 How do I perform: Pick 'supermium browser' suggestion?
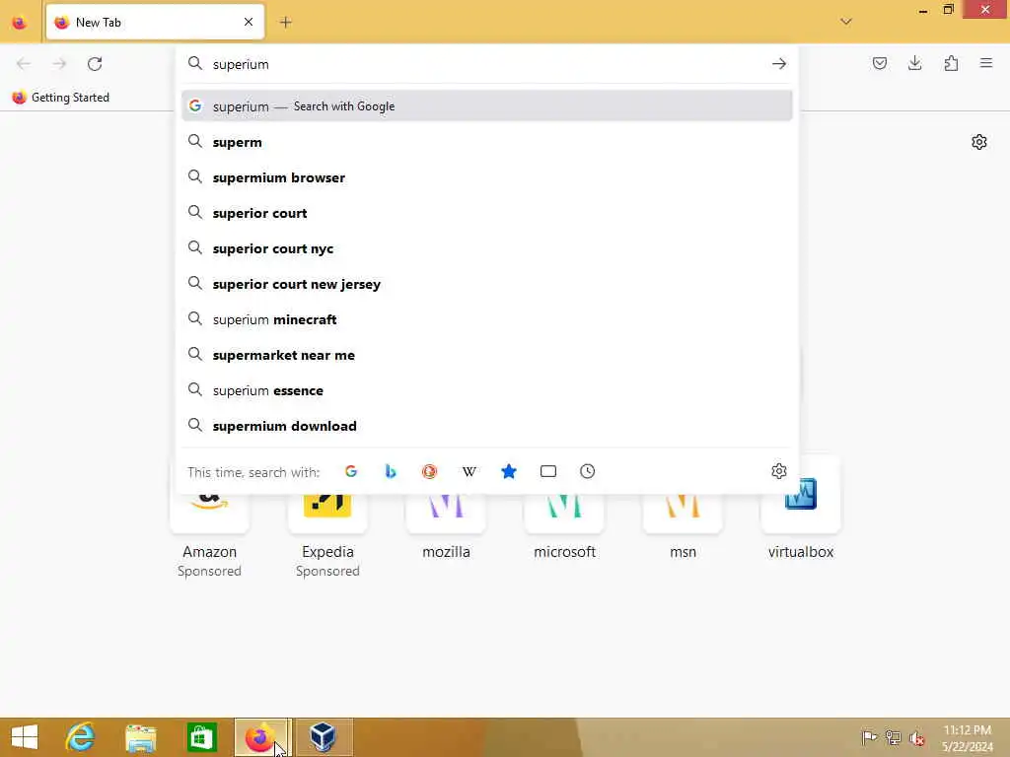[487, 177]
